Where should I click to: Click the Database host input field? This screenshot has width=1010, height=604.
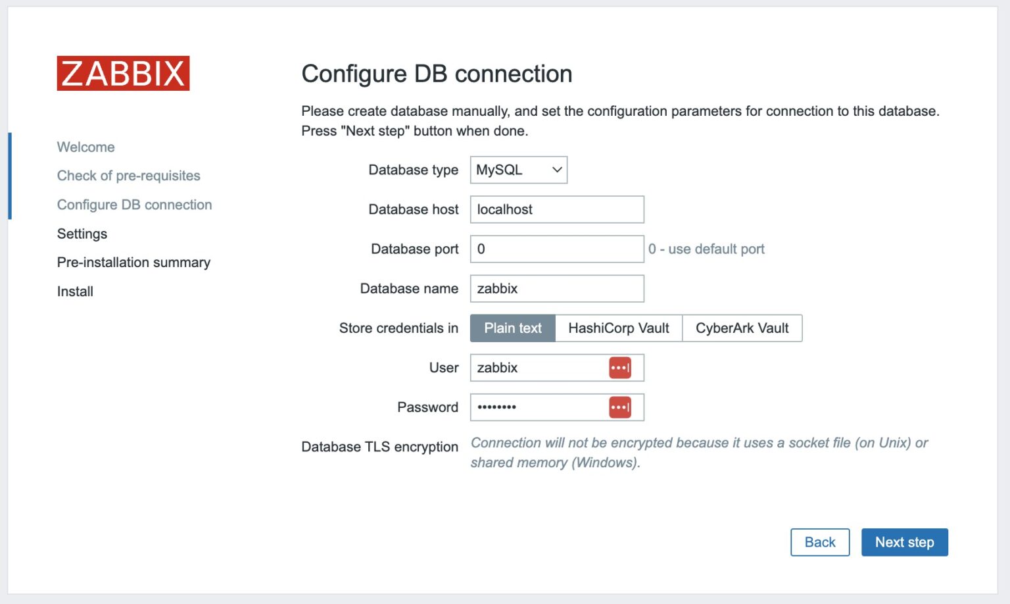point(556,209)
